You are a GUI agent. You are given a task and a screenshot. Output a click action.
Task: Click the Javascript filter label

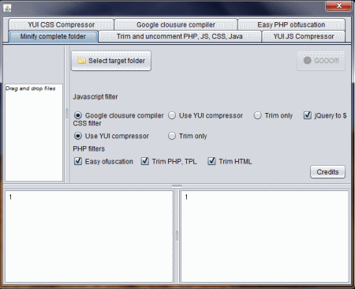click(95, 97)
